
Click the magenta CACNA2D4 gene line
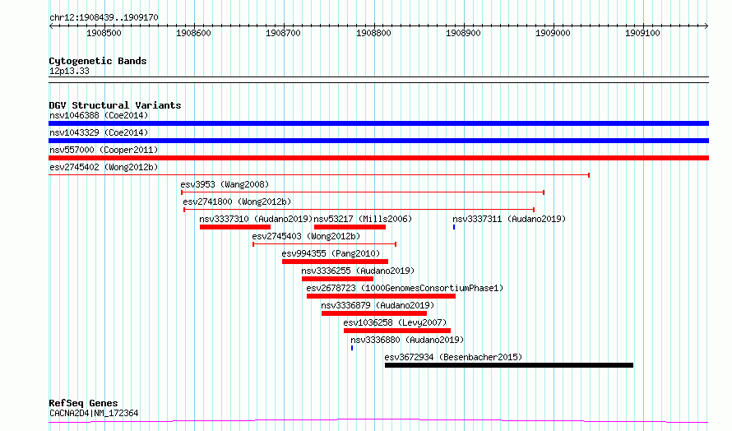click(378, 421)
